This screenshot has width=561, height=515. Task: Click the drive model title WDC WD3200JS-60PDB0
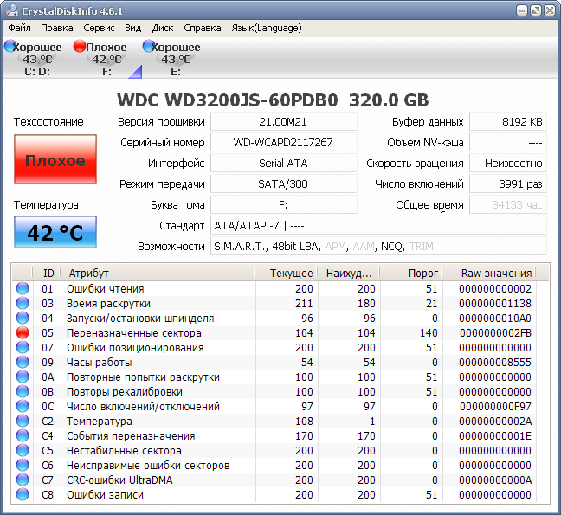coord(228,100)
